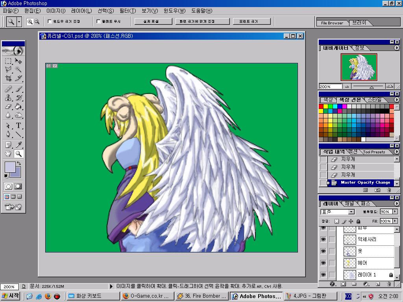Viewport: 403px width, 302px height.
Task: Select the Hand tool
Action: coord(8,154)
